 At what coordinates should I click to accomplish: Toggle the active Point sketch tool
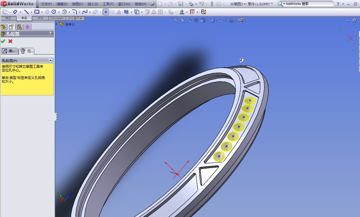pos(106,12)
